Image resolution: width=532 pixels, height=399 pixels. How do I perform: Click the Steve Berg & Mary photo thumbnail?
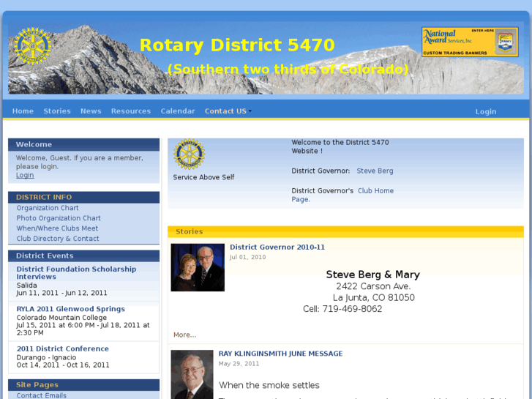coord(198,267)
